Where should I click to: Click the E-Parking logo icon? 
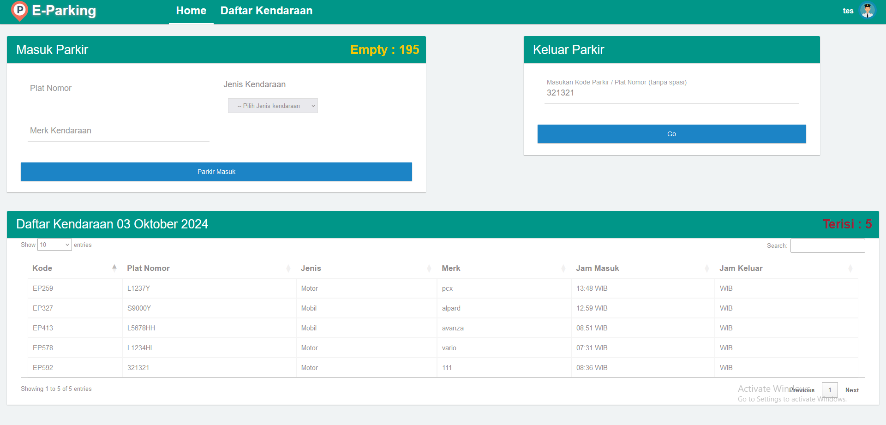point(19,11)
